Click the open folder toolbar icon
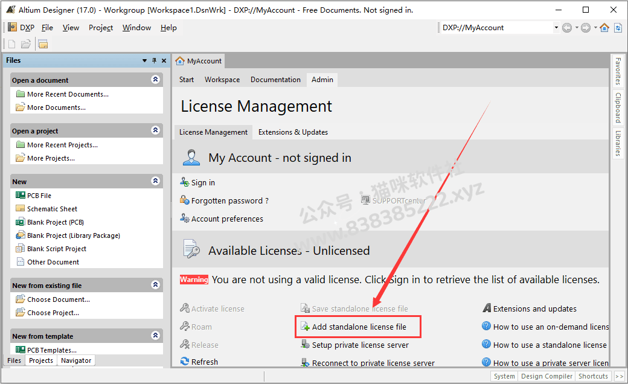 pyautogui.click(x=26, y=43)
